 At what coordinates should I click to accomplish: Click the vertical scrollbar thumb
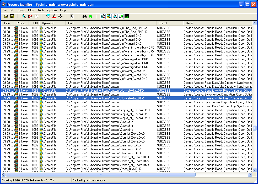pyautogui.click(x=254, y=128)
